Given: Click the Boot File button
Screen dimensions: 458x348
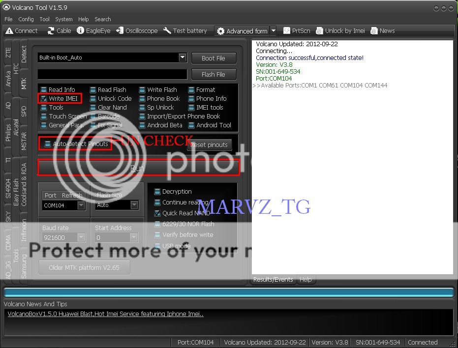Looking at the screenshot, I should point(214,58).
